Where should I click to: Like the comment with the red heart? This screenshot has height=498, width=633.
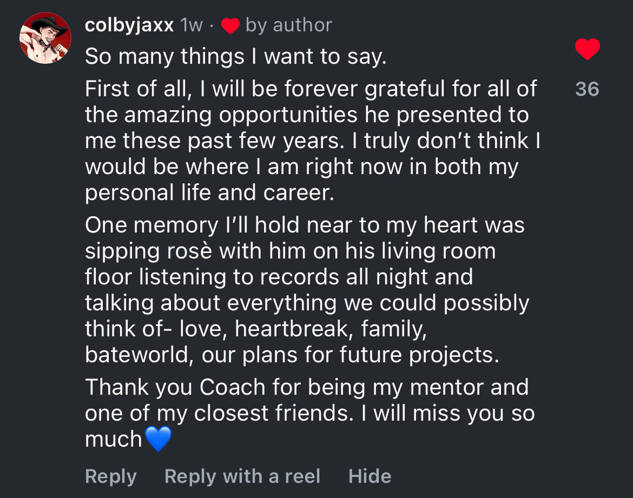[588, 49]
